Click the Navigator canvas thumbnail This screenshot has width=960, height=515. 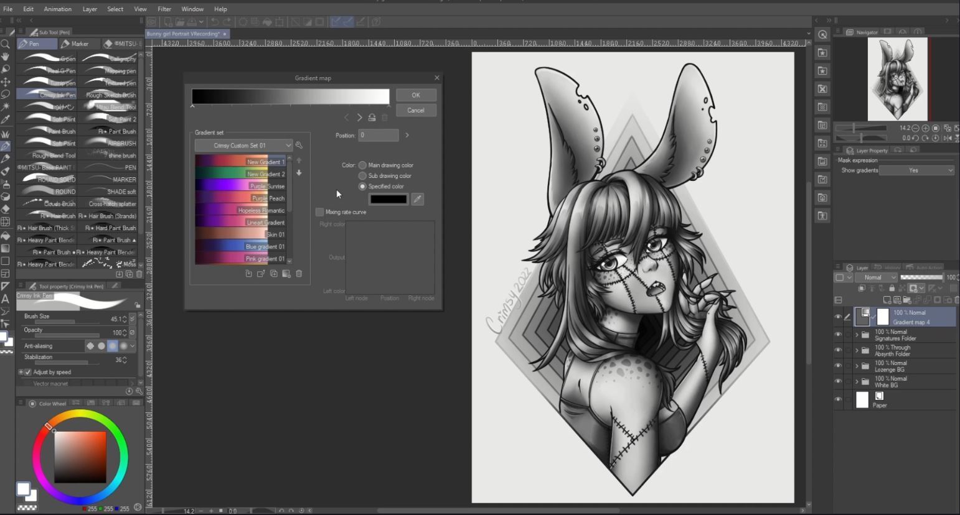(x=896, y=79)
